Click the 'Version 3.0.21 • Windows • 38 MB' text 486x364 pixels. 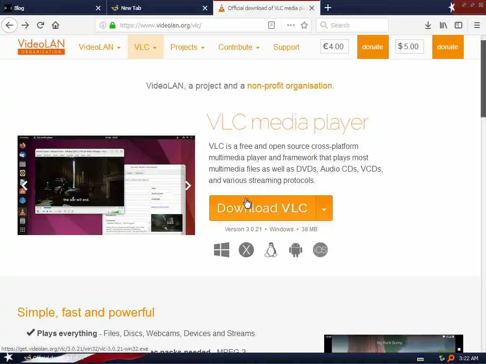(x=271, y=229)
